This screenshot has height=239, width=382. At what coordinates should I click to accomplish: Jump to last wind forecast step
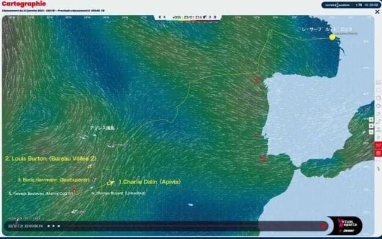(215, 17)
